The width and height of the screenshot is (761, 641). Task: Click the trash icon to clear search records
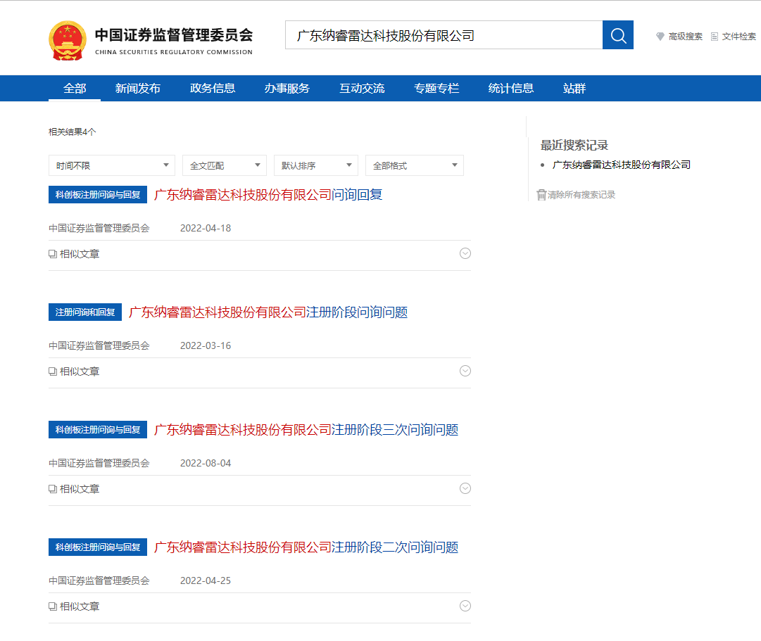(x=541, y=195)
